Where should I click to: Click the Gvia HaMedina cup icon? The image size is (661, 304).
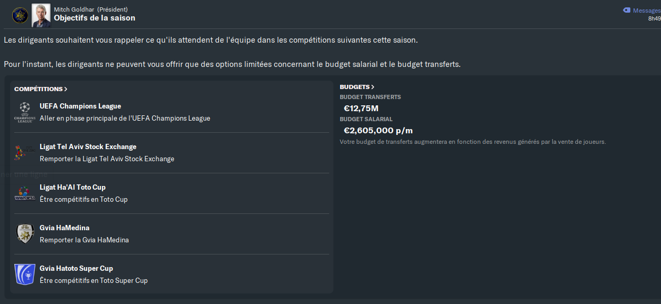click(24, 234)
